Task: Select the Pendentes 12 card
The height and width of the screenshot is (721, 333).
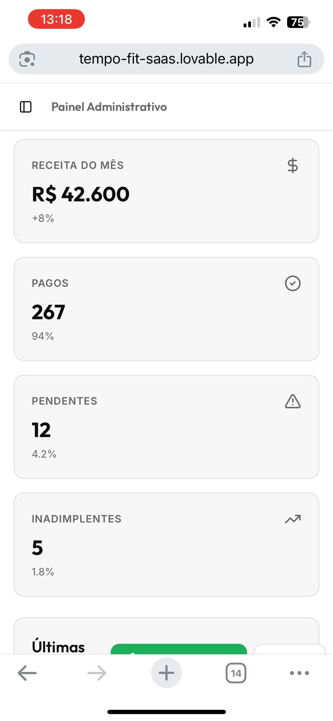Action: (166, 427)
